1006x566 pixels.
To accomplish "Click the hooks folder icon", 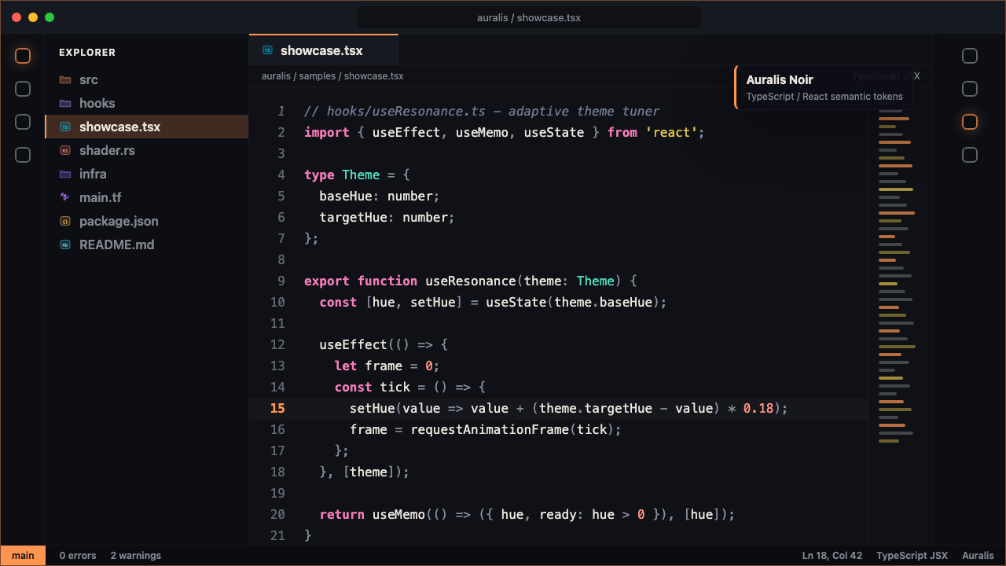I will pyautogui.click(x=65, y=103).
